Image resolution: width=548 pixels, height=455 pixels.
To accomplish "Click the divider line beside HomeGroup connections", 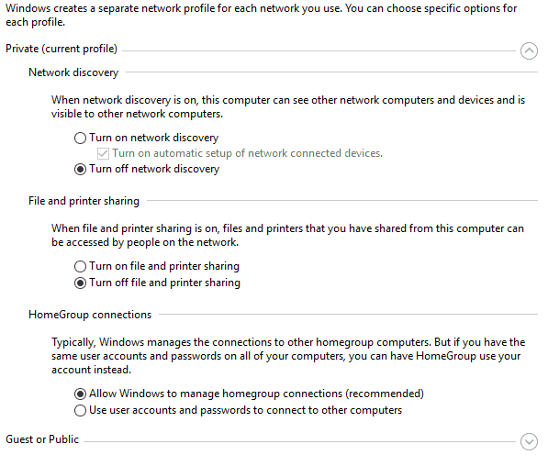I will pos(348,315).
